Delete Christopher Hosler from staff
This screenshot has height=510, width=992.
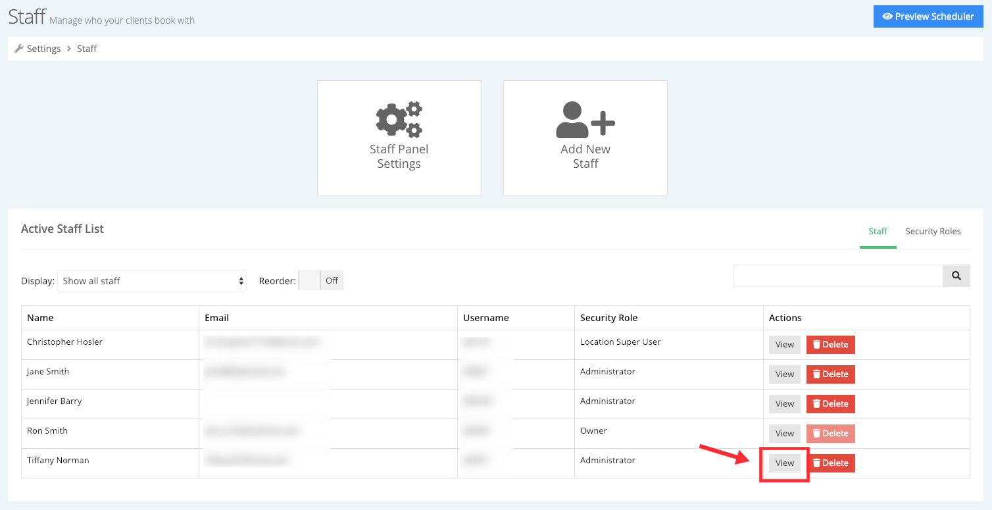831,345
